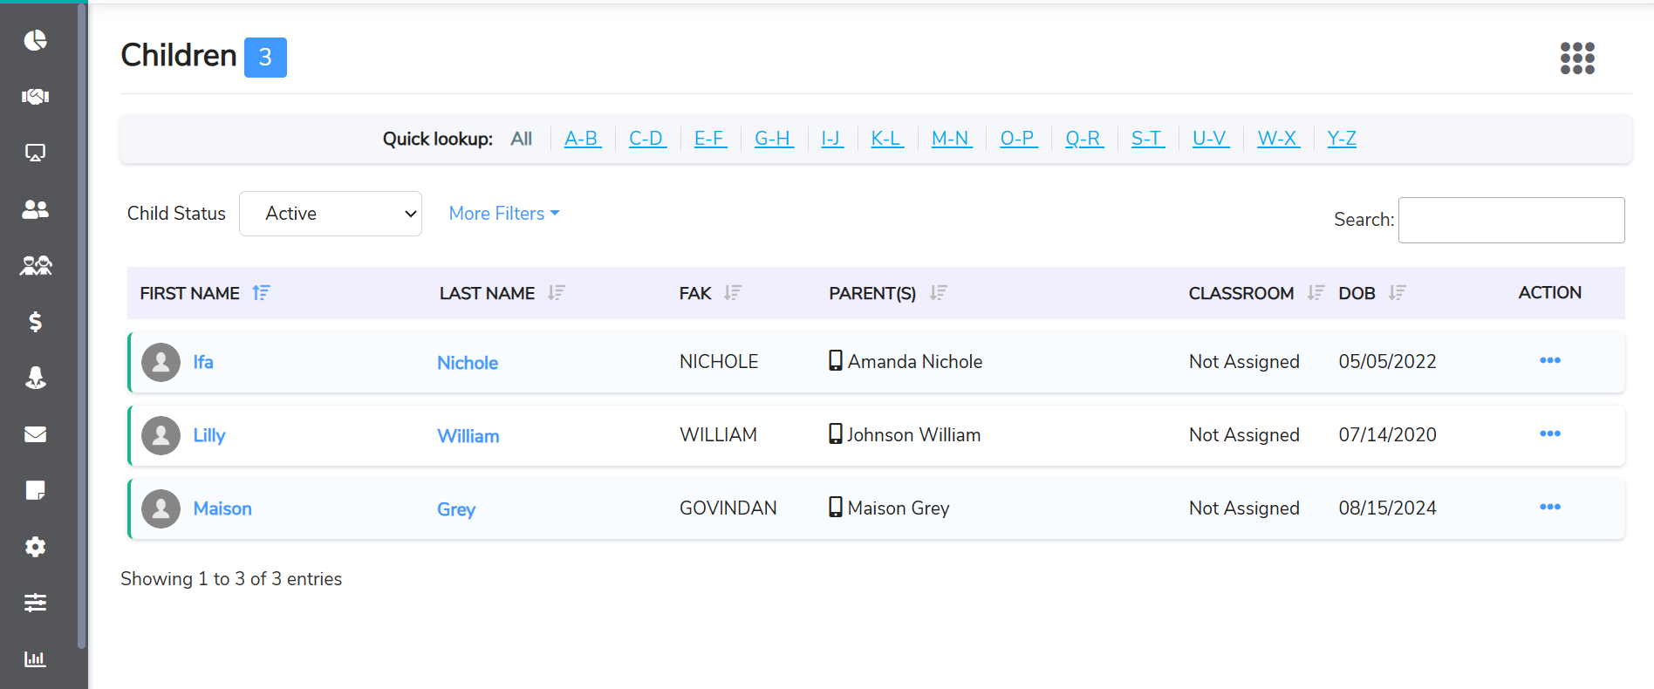
Task: Click the handshake icon in sidebar
Action: (x=35, y=96)
